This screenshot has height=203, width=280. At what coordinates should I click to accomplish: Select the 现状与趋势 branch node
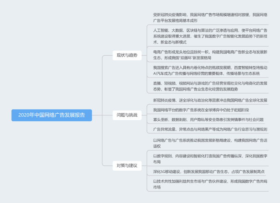(127, 55)
